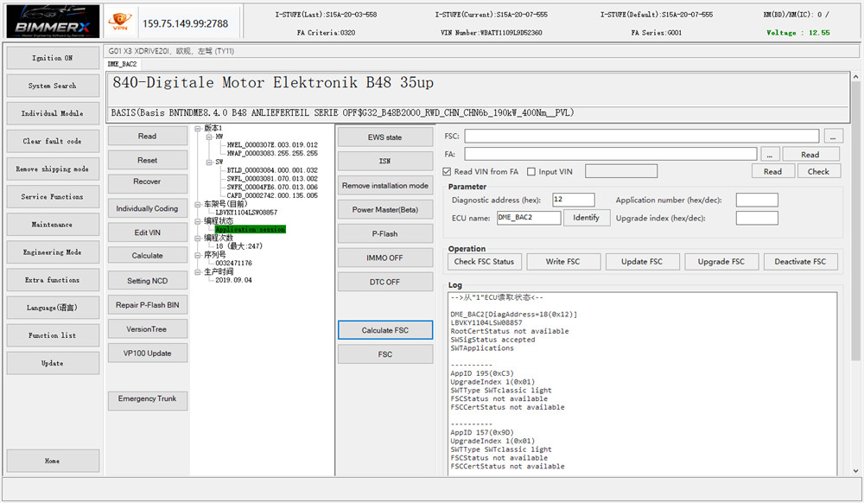Click the VPN icon
Image resolution: width=864 pixels, height=503 pixels.
119,22
